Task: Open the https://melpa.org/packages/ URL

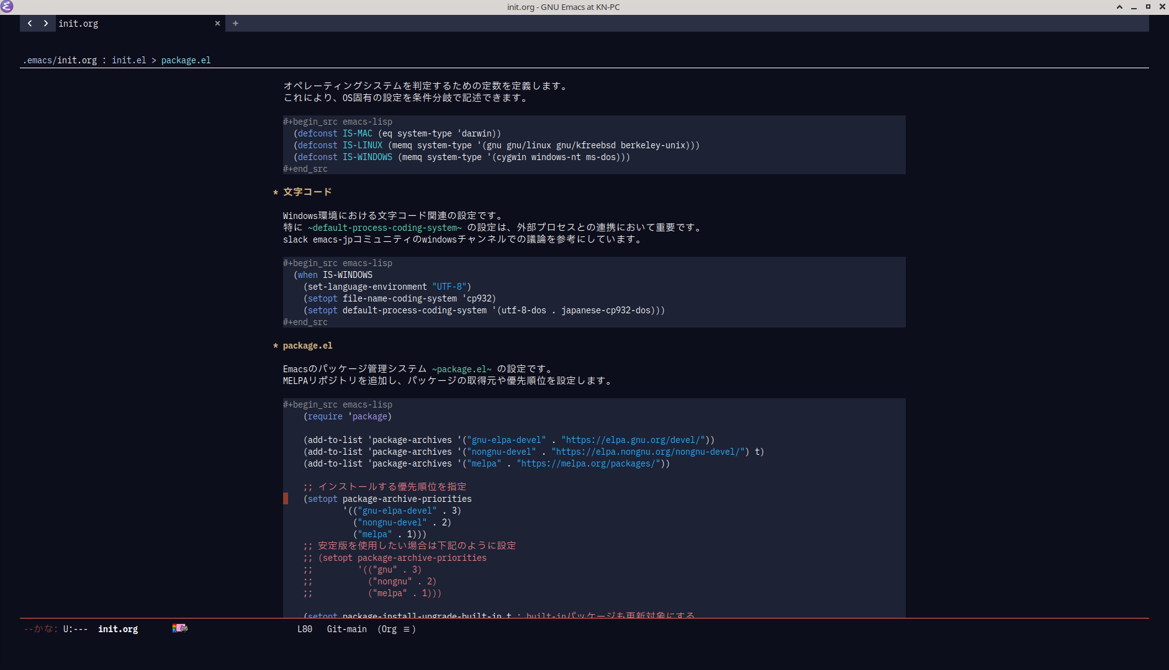Action: tap(589, 464)
